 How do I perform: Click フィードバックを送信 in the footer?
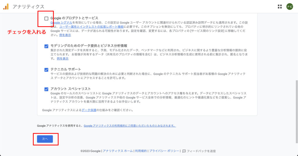click(201, 151)
